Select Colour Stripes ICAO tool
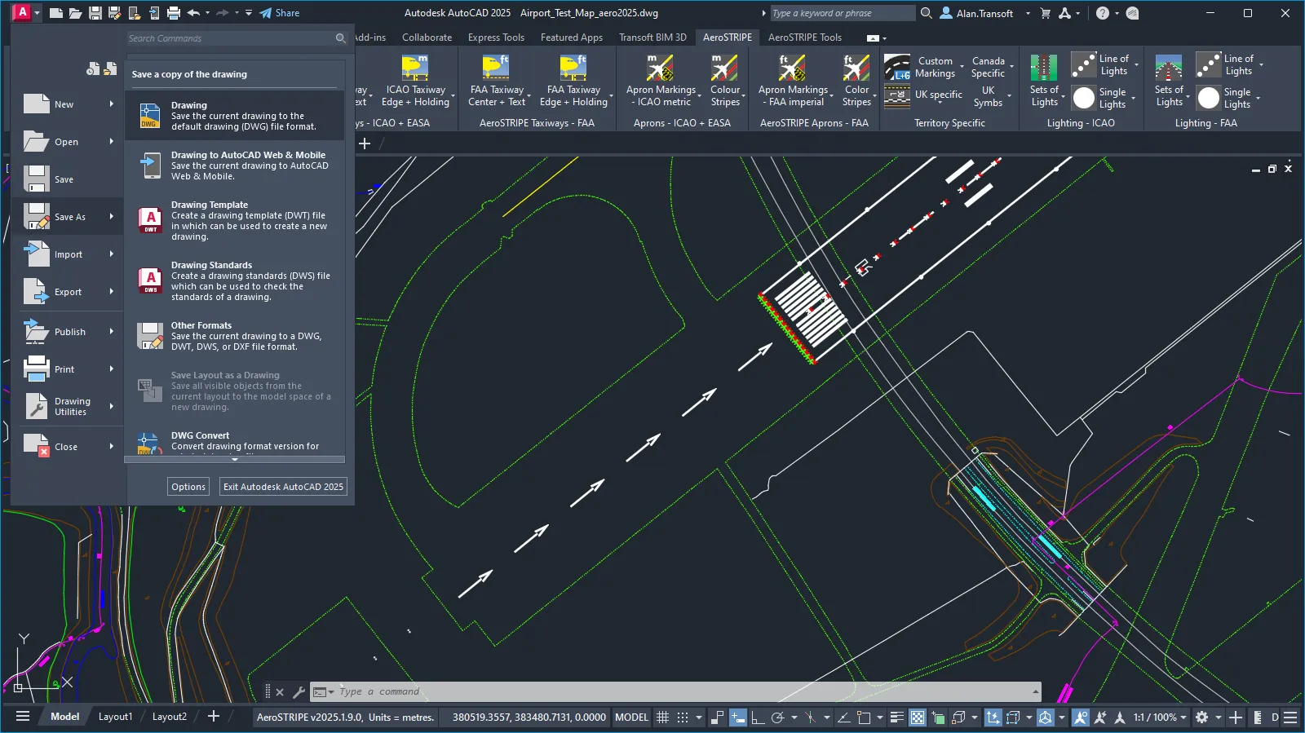The width and height of the screenshot is (1305, 733). pyautogui.click(x=725, y=82)
